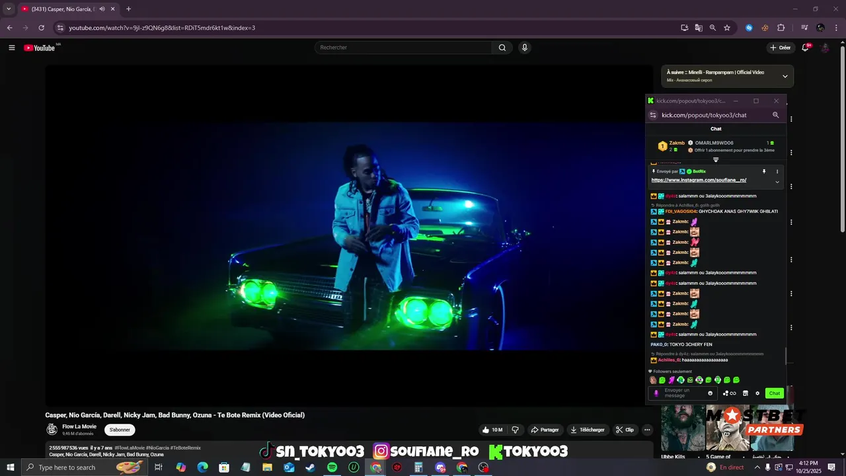Open Spotify from the taskbar
Viewport: 846px width, 476px height.
[x=332, y=467]
